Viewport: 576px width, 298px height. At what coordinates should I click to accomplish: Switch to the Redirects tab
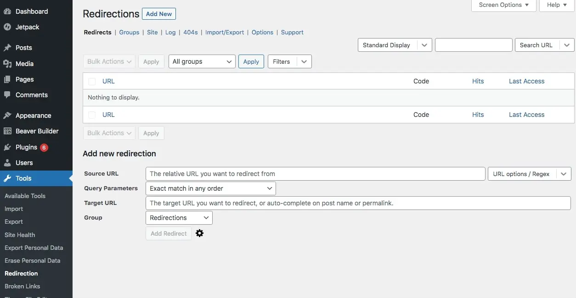click(x=97, y=32)
